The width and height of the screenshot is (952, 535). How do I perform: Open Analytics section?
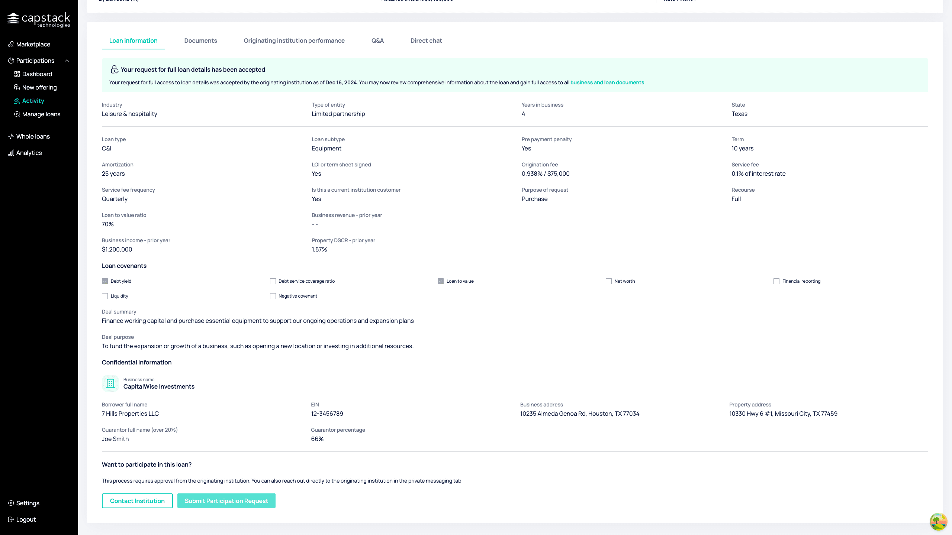pyautogui.click(x=29, y=153)
